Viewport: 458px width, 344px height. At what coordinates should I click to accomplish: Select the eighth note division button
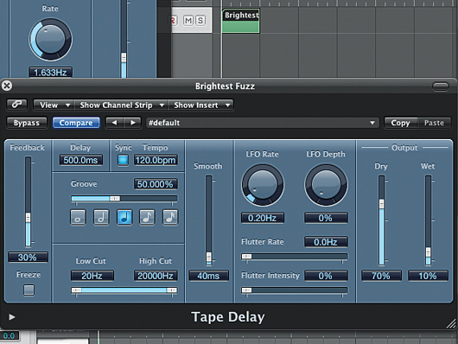pyautogui.click(x=147, y=217)
